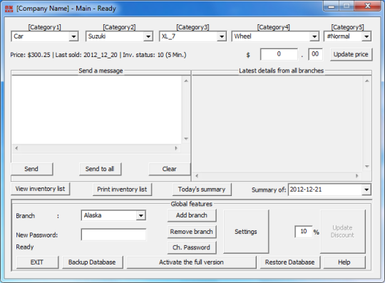Open the Help button

(x=344, y=262)
